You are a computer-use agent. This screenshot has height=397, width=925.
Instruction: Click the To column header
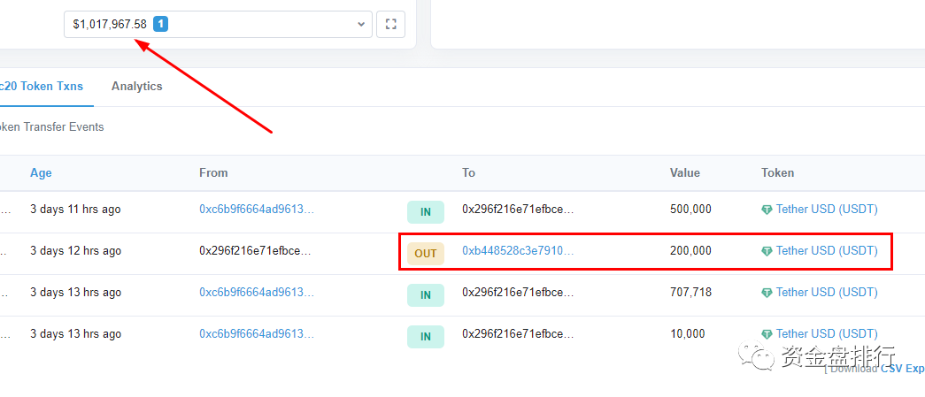click(x=468, y=172)
